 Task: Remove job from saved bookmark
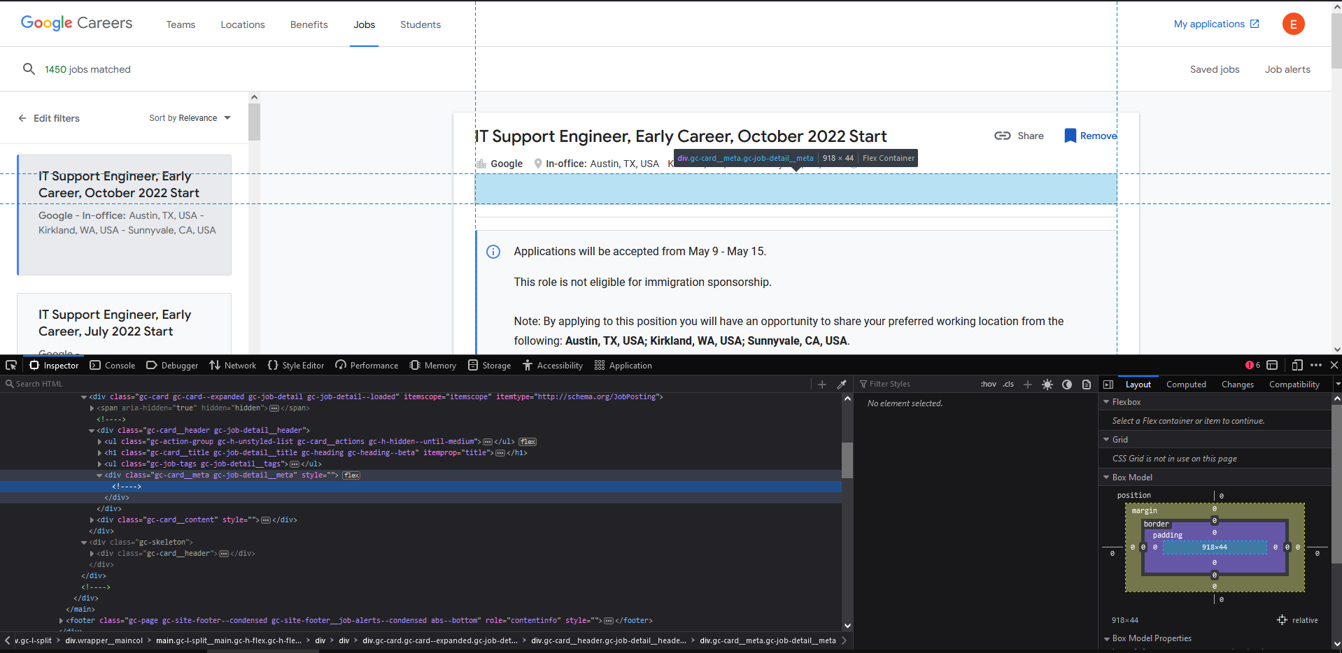tap(1089, 136)
